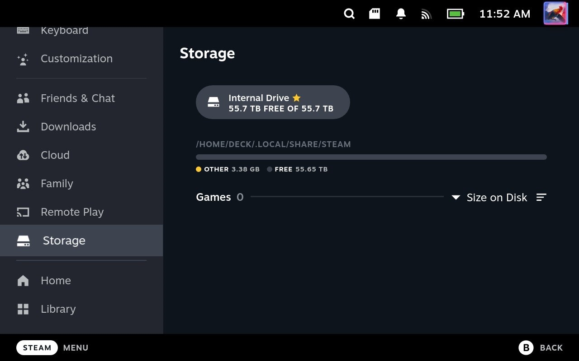Image resolution: width=579 pixels, height=361 pixels.
Task: Open the Cloud settings section
Action: click(x=55, y=155)
